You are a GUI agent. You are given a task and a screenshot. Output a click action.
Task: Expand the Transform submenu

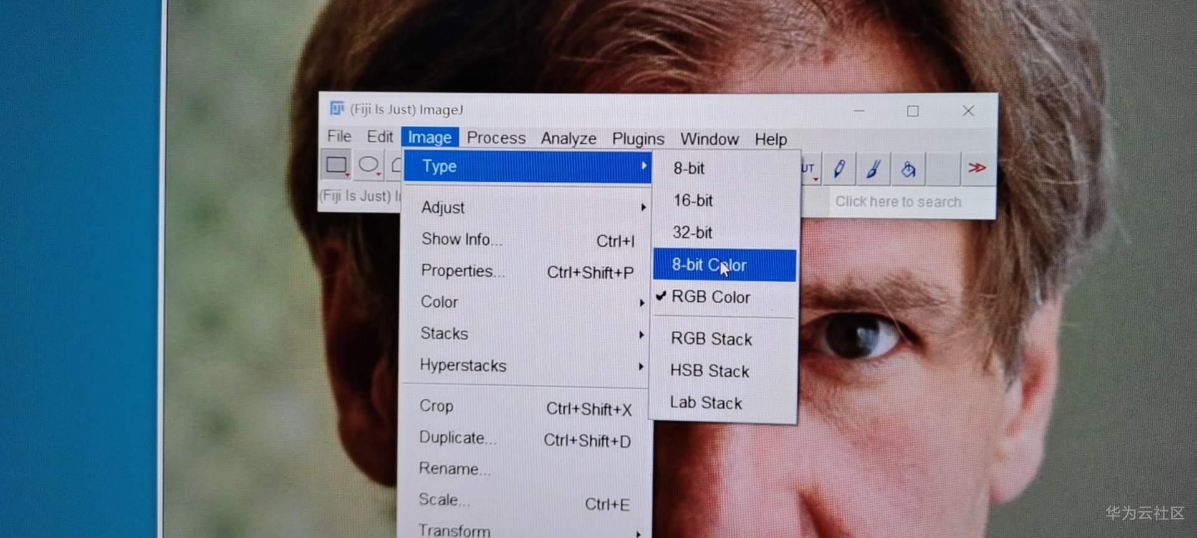[524, 530]
